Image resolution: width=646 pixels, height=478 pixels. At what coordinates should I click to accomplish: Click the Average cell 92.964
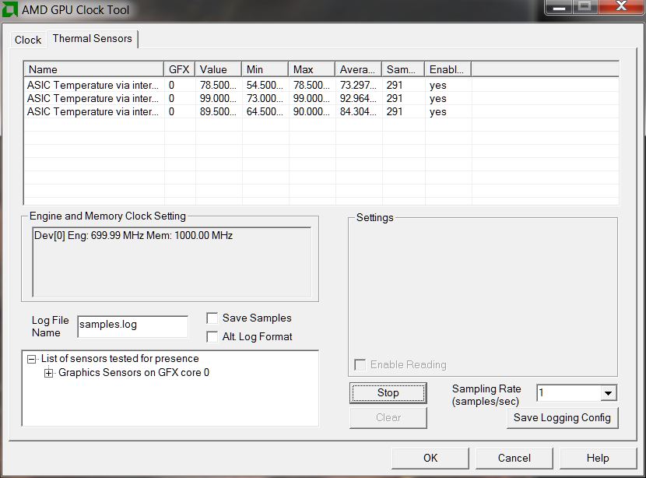(358, 99)
